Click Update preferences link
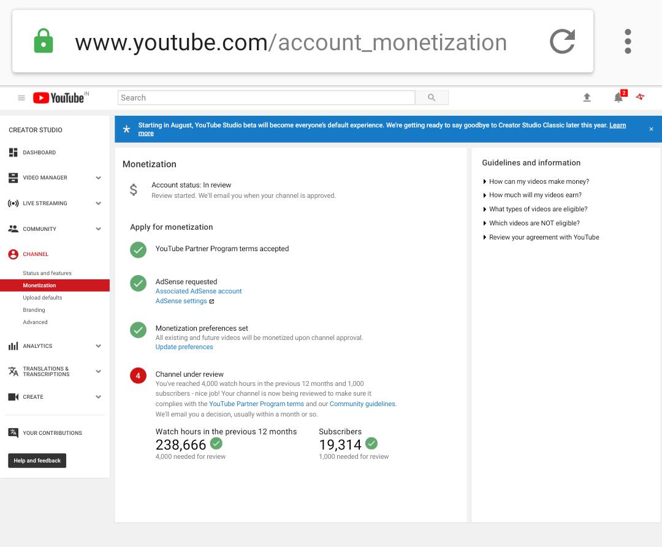This screenshot has width=662, height=547. click(x=184, y=347)
